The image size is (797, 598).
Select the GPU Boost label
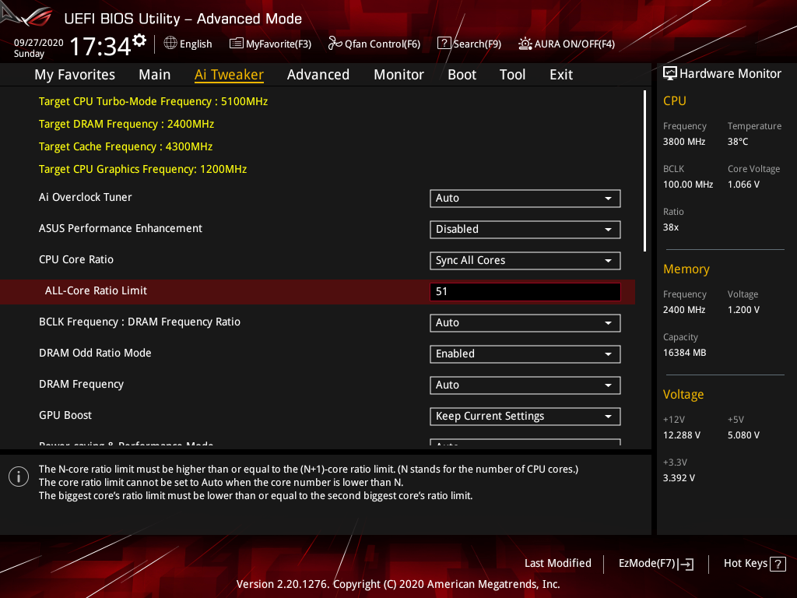(65, 416)
